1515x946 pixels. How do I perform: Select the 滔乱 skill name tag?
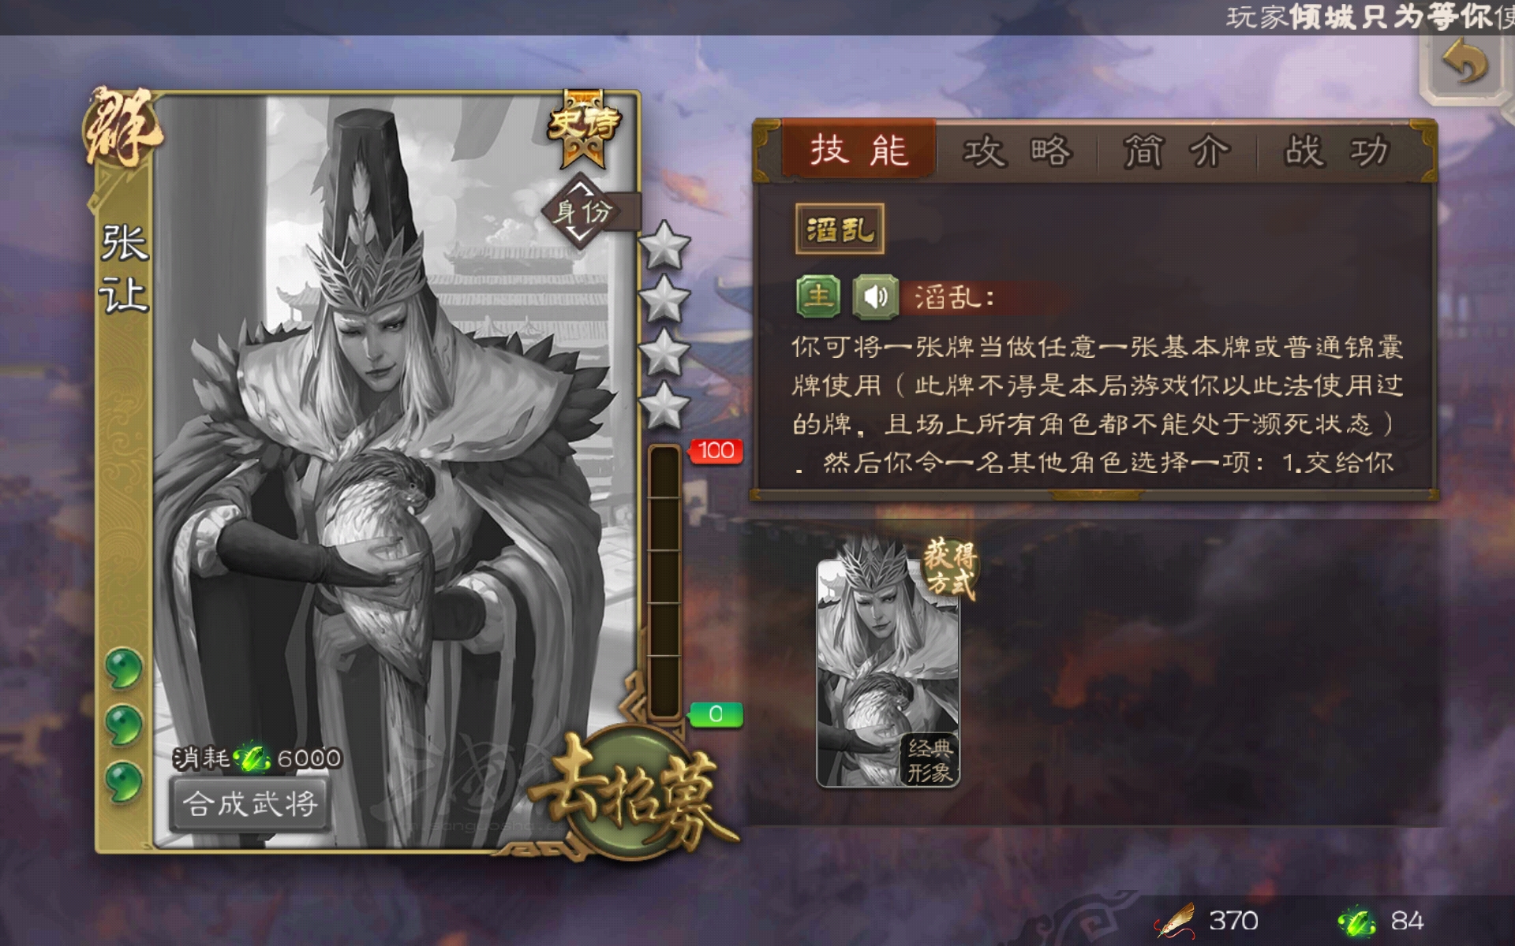(x=840, y=229)
